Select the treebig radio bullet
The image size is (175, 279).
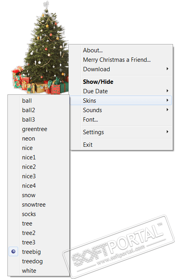tap(13, 251)
